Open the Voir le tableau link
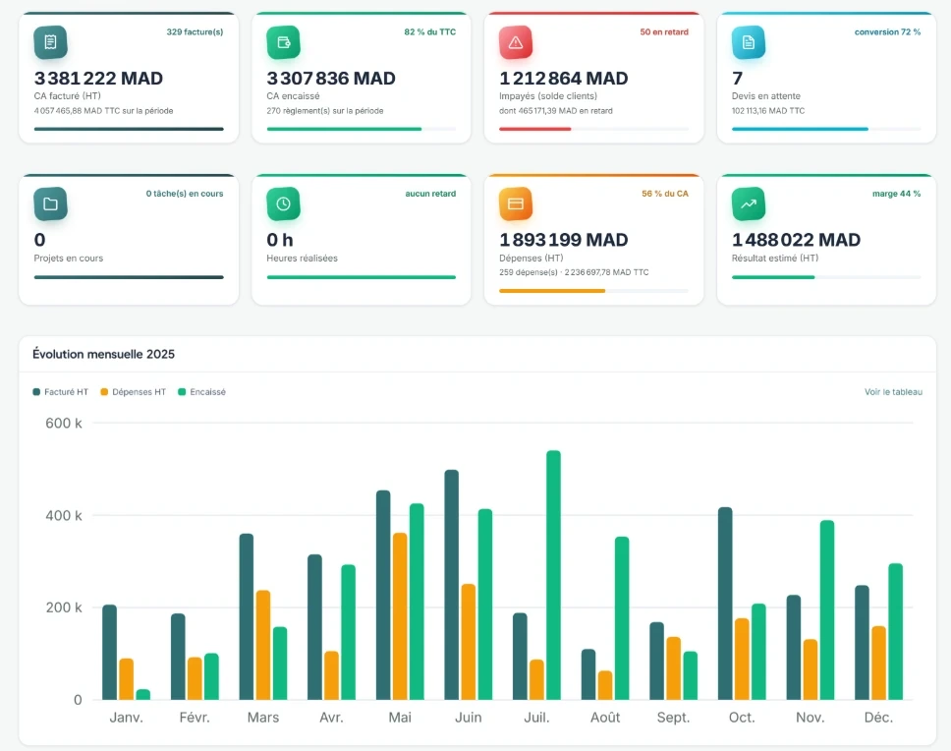Image resolution: width=951 pixels, height=751 pixels. pyautogui.click(x=893, y=392)
